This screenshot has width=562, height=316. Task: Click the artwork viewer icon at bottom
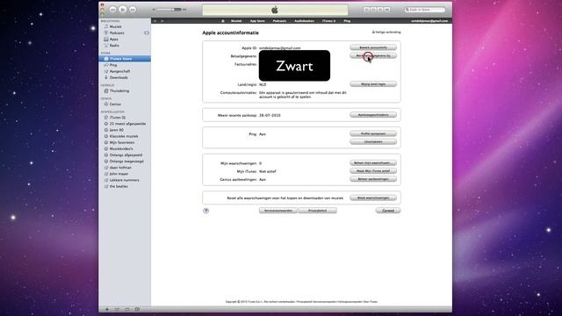click(137, 309)
